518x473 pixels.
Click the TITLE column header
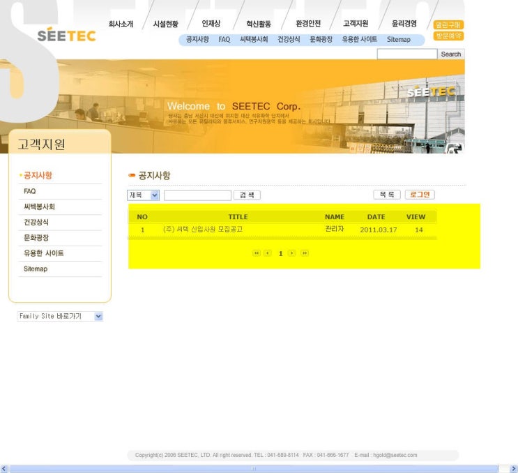pyautogui.click(x=238, y=217)
